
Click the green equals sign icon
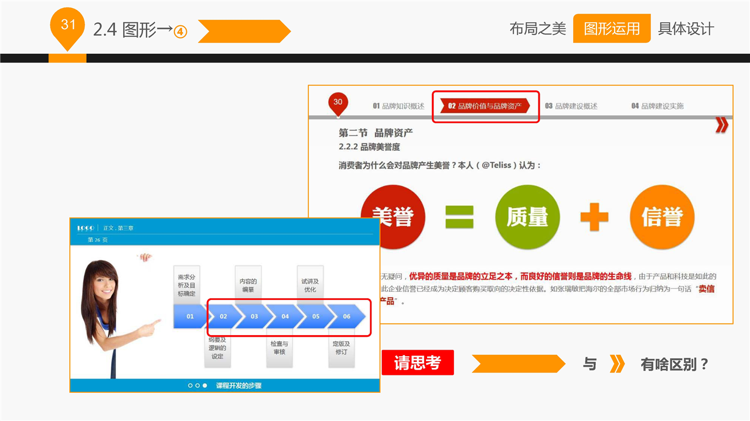coord(459,217)
